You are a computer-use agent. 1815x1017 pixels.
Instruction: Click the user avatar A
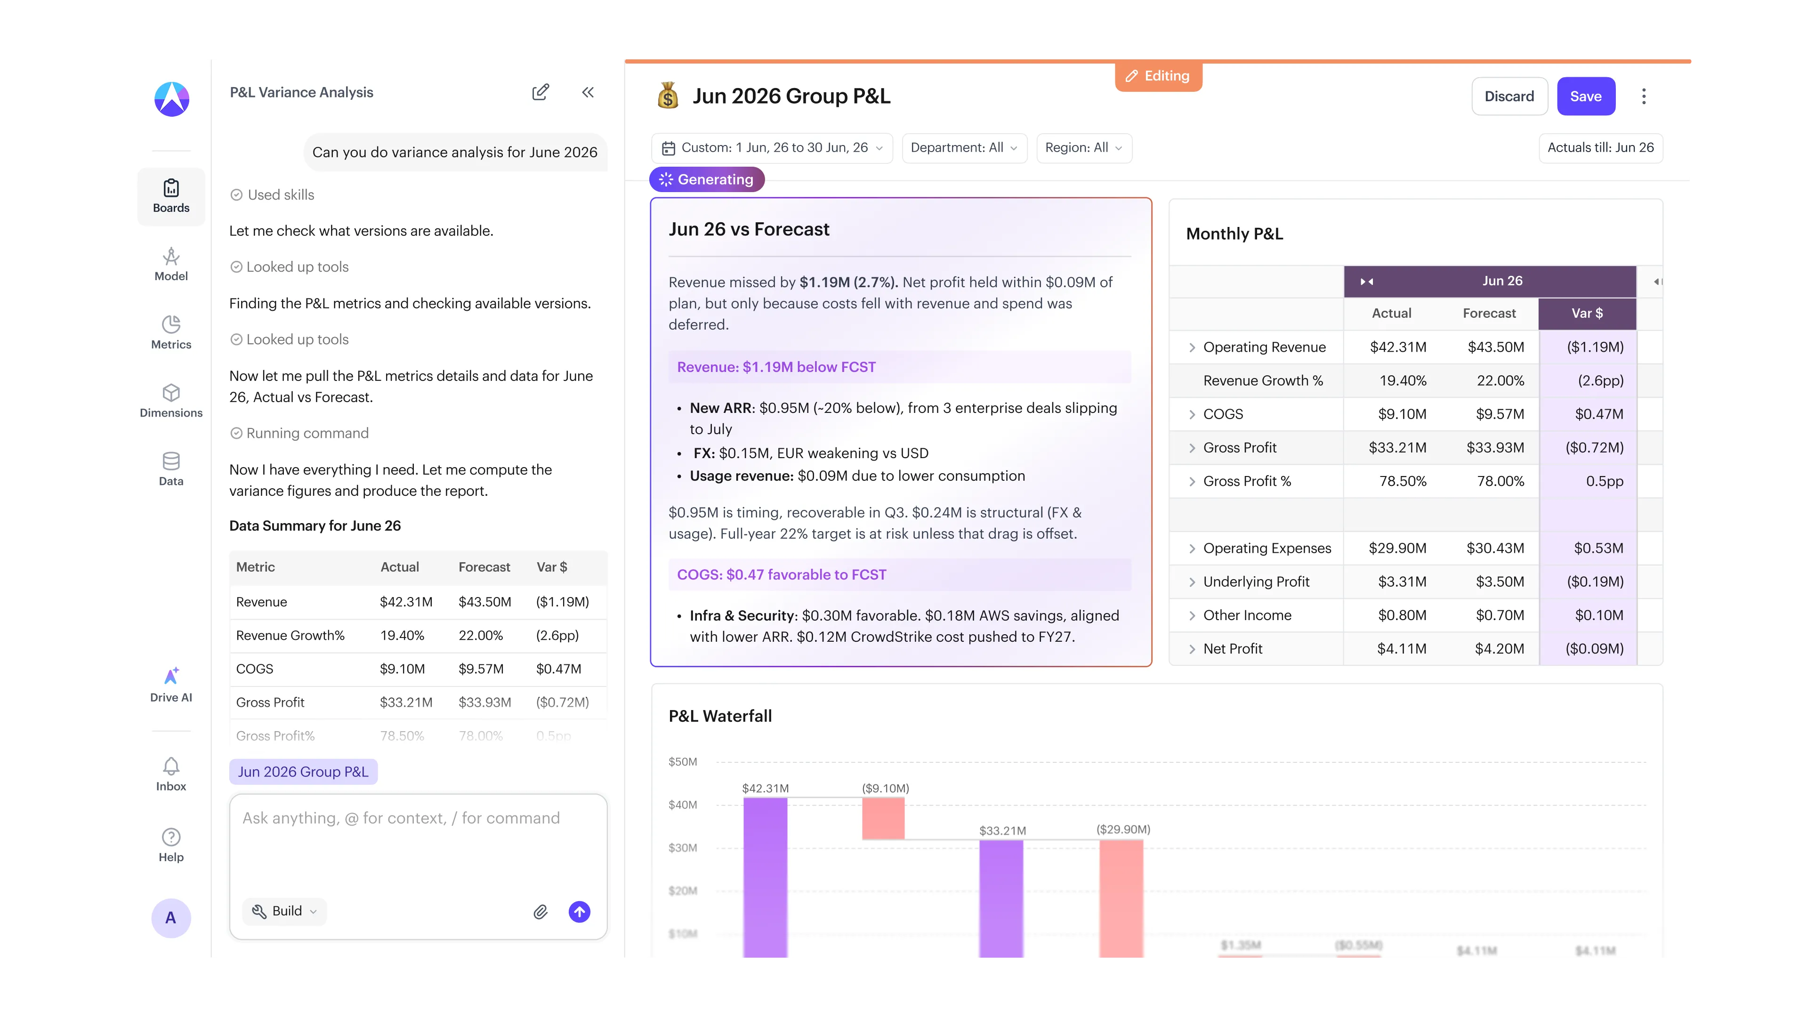[x=171, y=918]
